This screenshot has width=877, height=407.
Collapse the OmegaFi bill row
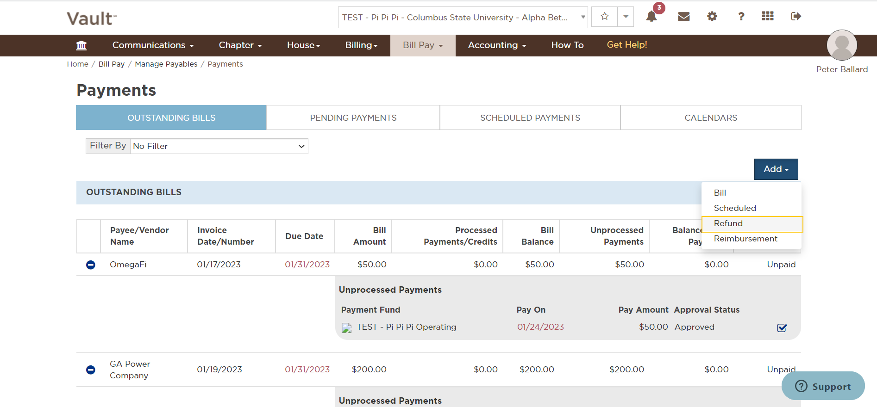pyautogui.click(x=91, y=265)
